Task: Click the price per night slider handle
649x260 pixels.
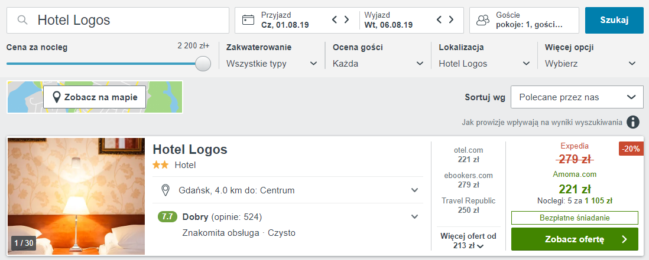Action: click(203, 64)
